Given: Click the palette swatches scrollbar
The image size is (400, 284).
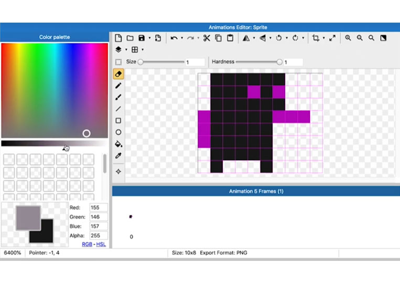Looking at the screenshot, I should coord(105,163).
